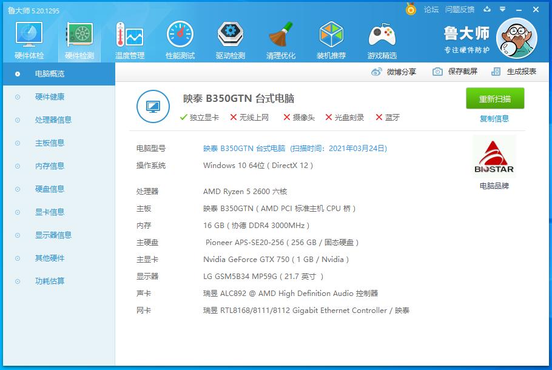Open the 清理优化 cleanup tool
This screenshot has height=370, width=552.
coord(280,38)
